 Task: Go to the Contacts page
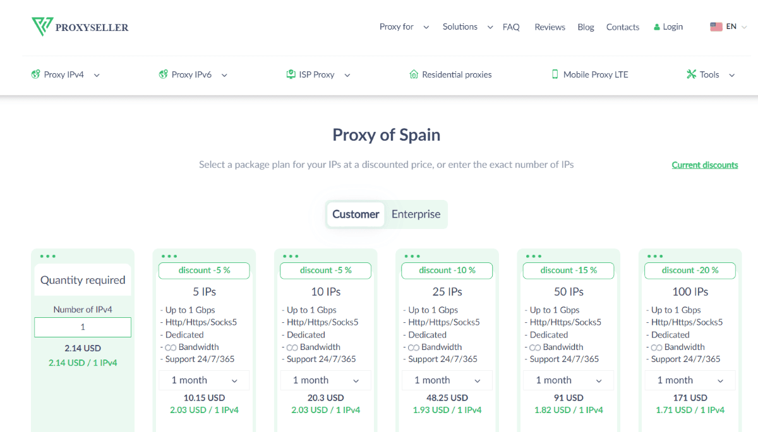click(623, 27)
